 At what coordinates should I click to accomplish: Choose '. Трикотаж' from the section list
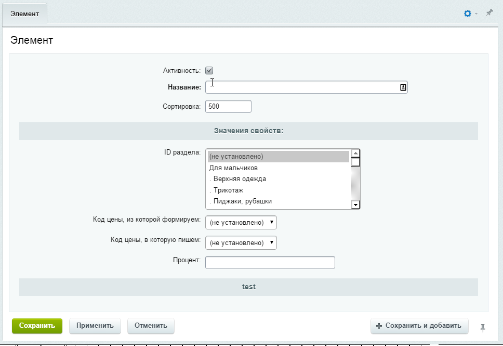[x=228, y=190]
